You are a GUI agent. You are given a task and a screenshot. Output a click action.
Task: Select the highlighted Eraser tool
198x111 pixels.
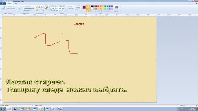(37, 10)
